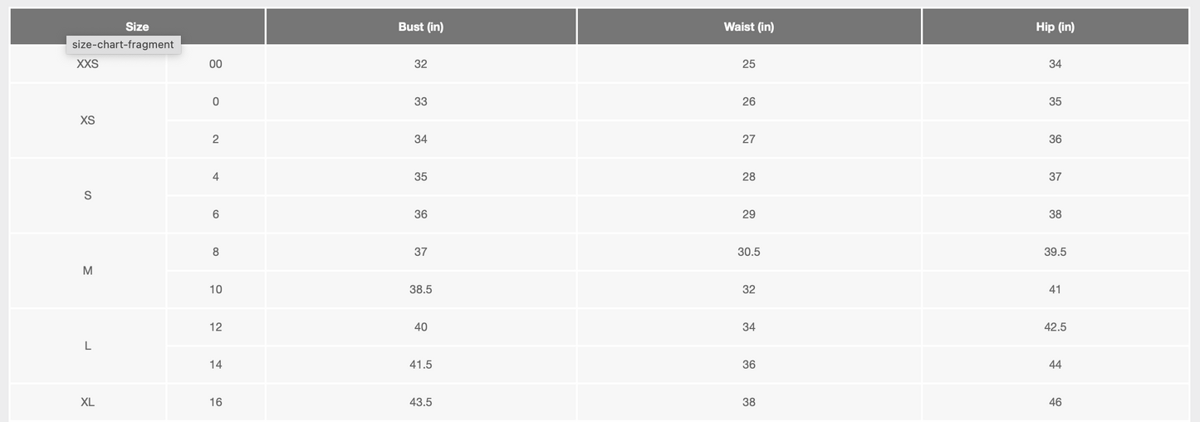Viewport: 1200px width, 422px height.
Task: Click the bust value 43.5 cell
Action: pyautogui.click(x=421, y=402)
